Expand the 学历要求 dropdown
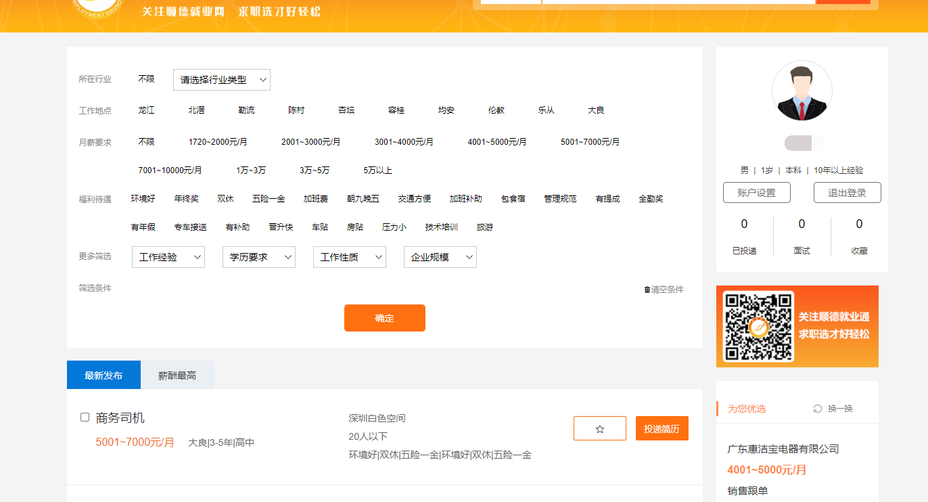Viewport: 928px width, 502px height. 259,257
